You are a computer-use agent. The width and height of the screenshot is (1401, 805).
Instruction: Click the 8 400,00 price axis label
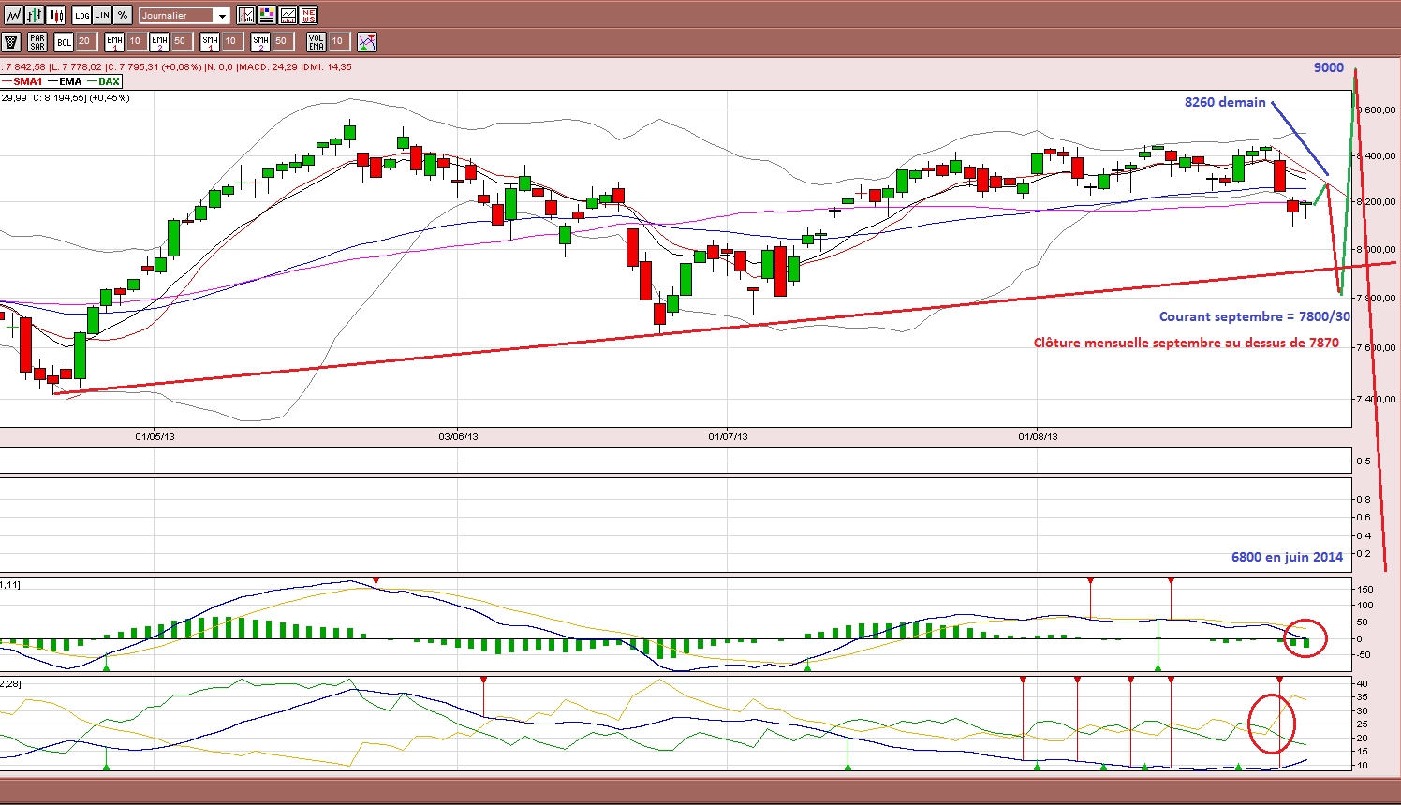pos(1377,156)
